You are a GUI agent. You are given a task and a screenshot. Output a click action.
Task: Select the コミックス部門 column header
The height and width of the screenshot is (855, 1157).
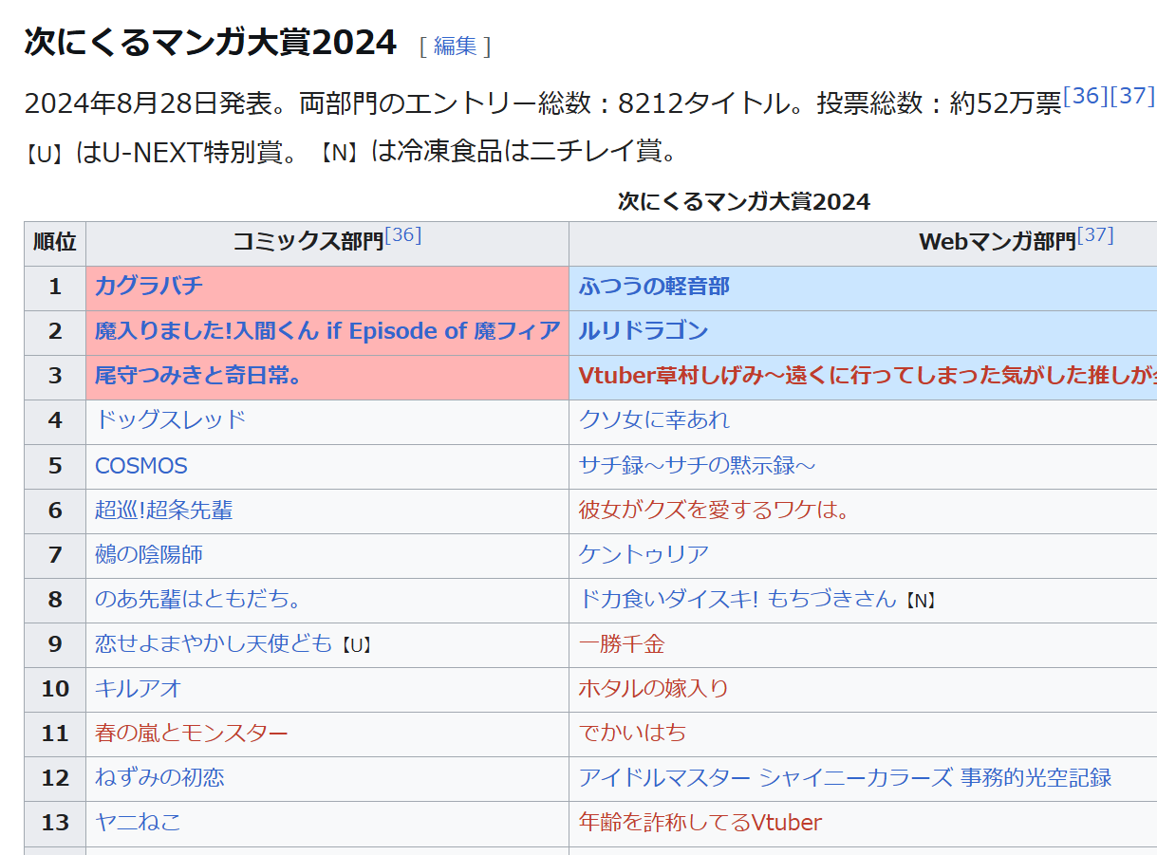pyautogui.click(x=327, y=243)
